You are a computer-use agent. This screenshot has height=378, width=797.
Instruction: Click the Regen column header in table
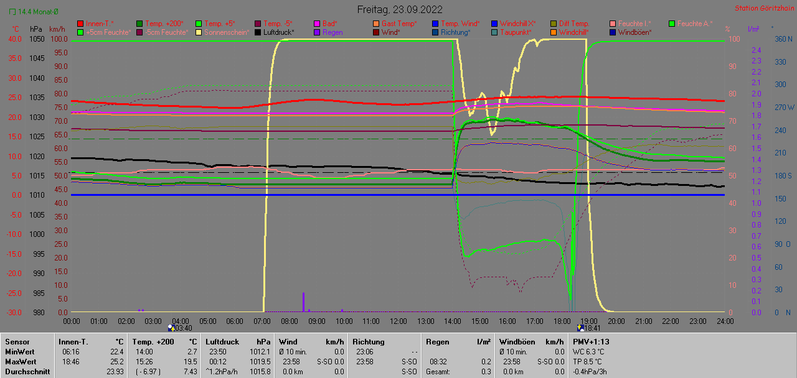tap(437, 342)
